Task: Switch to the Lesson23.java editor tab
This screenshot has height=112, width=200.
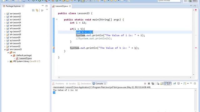Action: point(62,6)
